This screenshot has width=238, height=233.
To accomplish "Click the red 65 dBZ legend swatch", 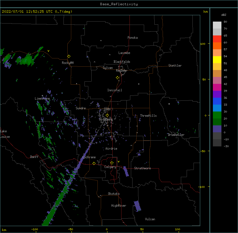I will tap(217, 39).
